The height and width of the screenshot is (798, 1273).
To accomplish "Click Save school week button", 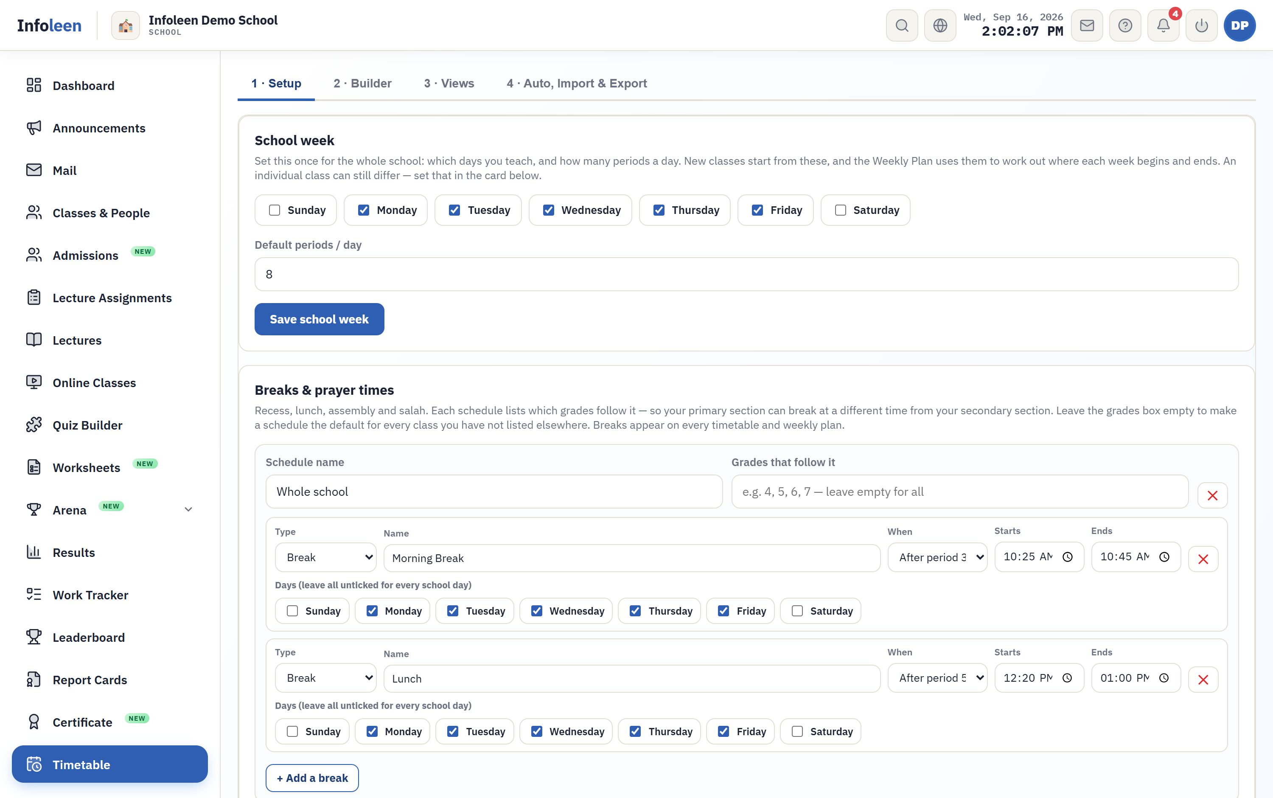I will (x=319, y=319).
